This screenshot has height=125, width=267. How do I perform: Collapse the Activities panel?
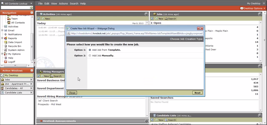coord(146,14)
